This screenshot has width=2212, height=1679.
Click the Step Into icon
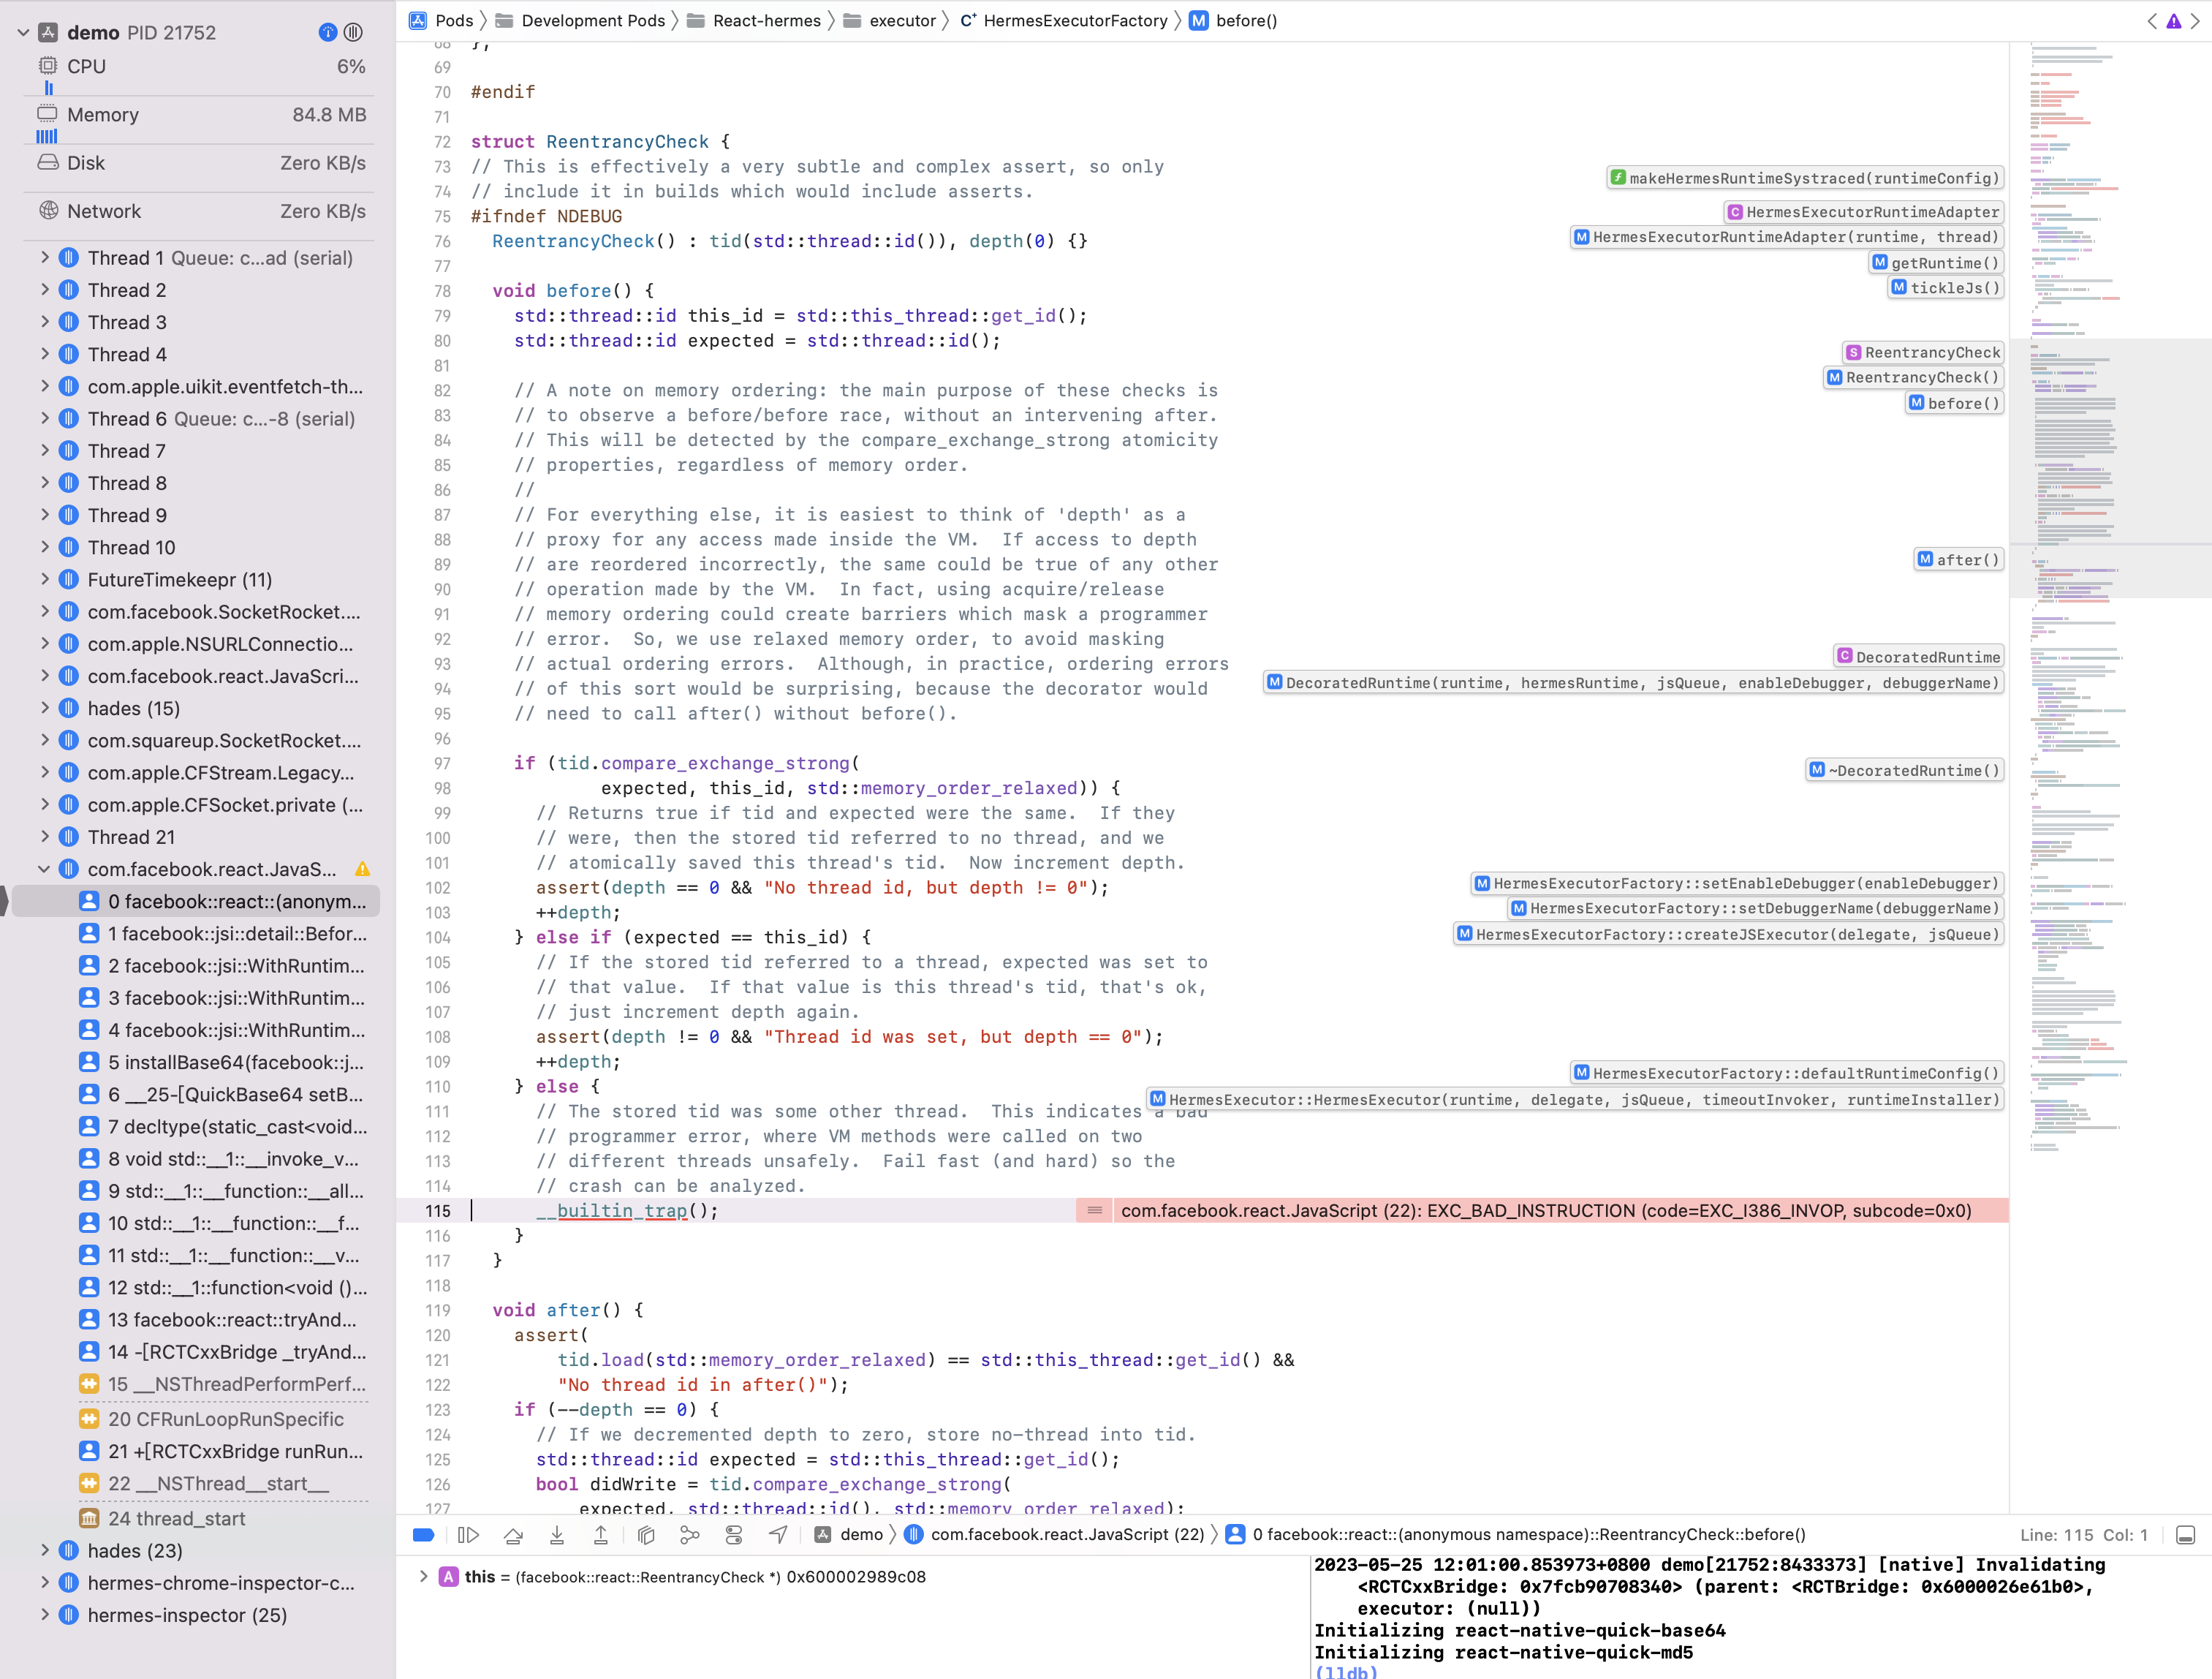(x=557, y=1535)
